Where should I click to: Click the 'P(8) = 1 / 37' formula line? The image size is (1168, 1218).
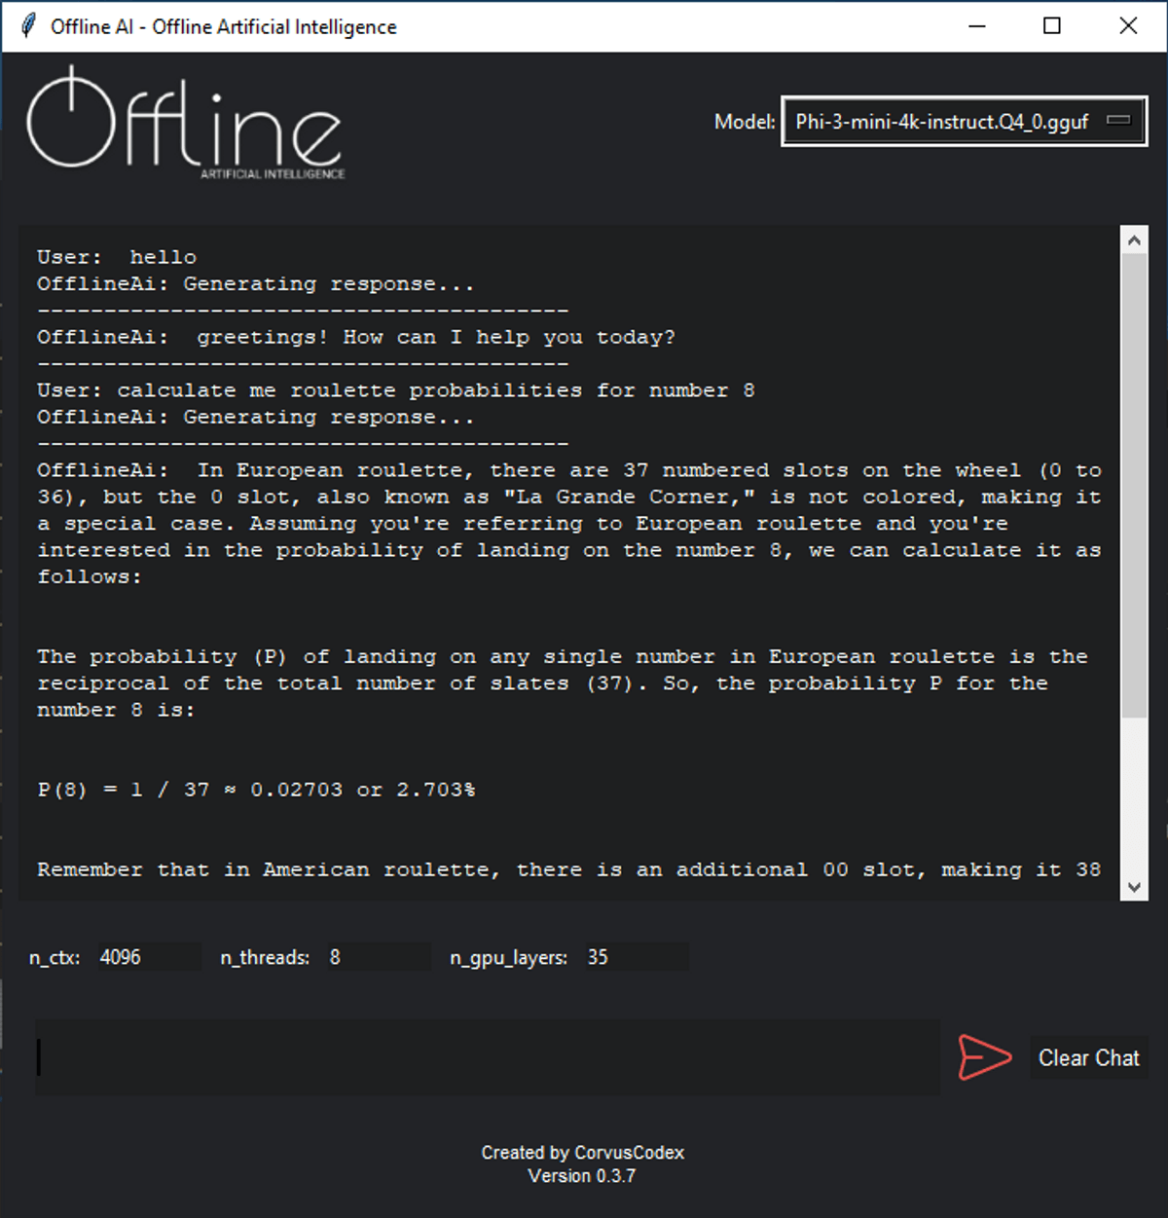click(256, 790)
